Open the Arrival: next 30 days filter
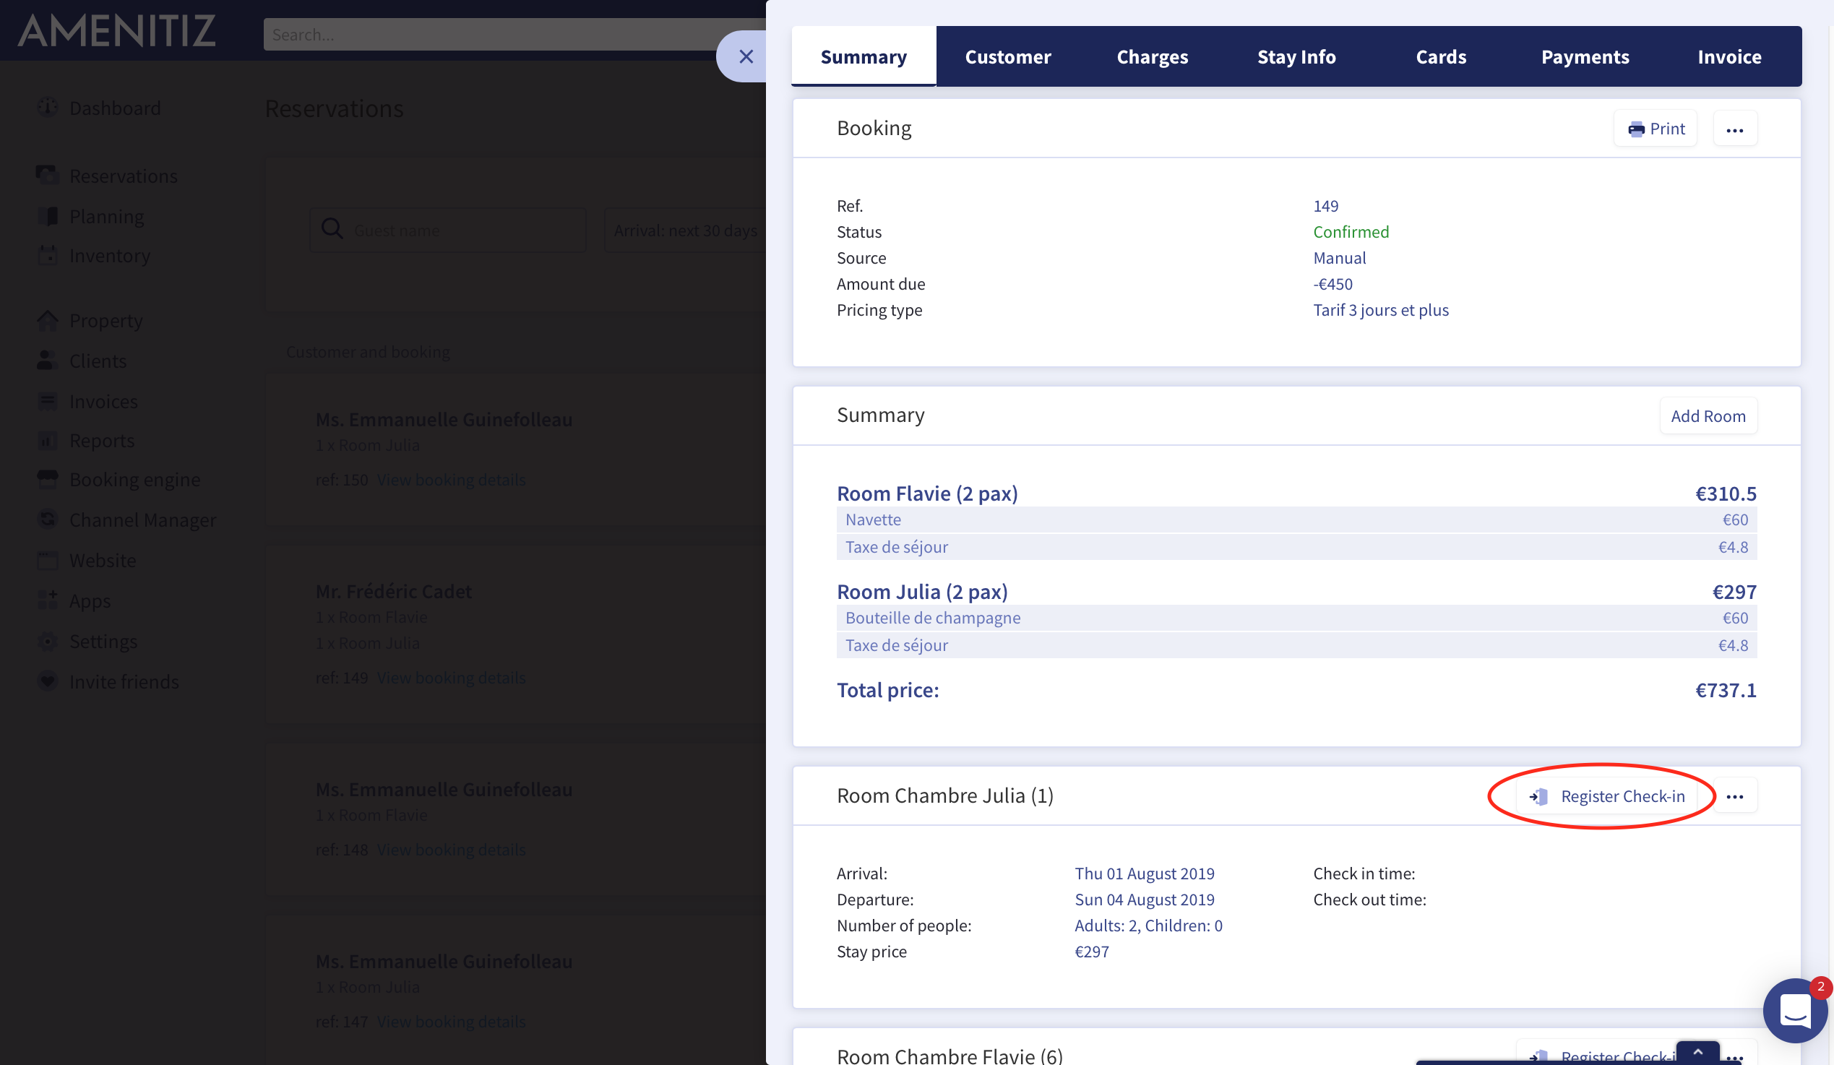 [685, 230]
